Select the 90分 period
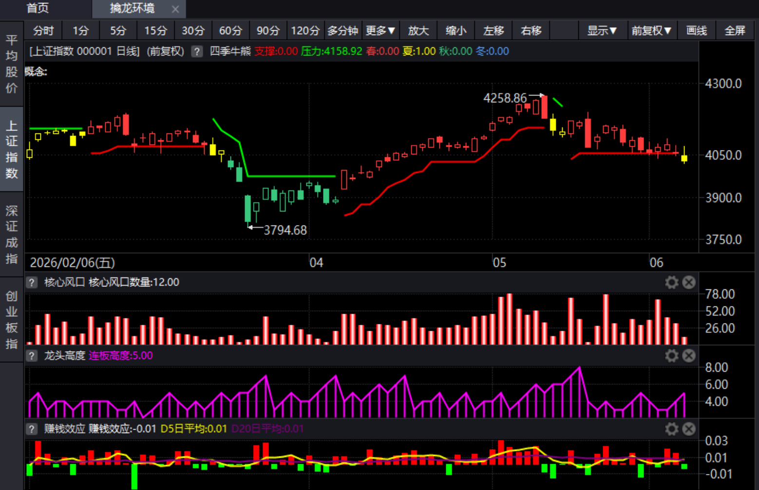 (x=268, y=31)
